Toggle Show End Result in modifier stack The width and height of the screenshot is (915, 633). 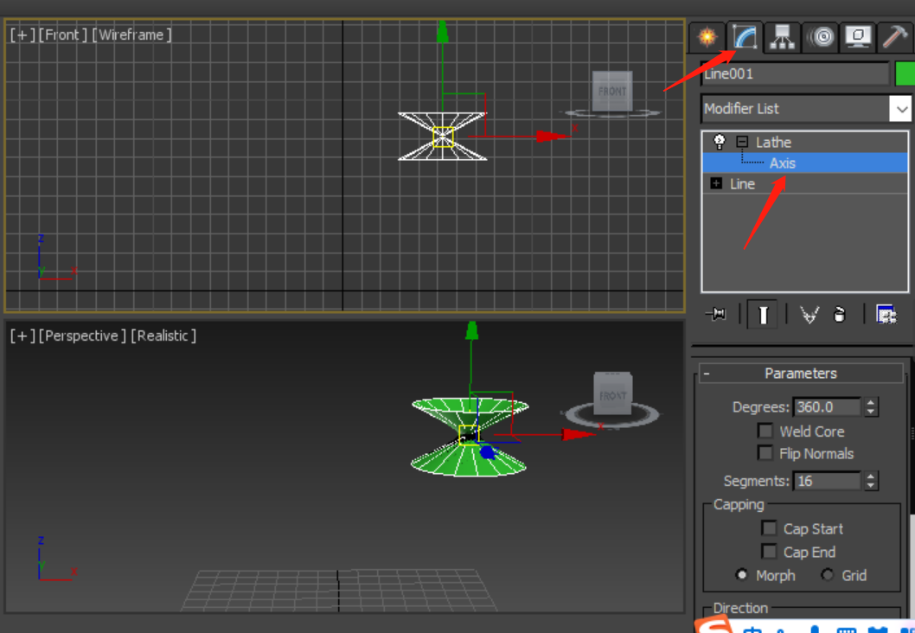pos(763,315)
